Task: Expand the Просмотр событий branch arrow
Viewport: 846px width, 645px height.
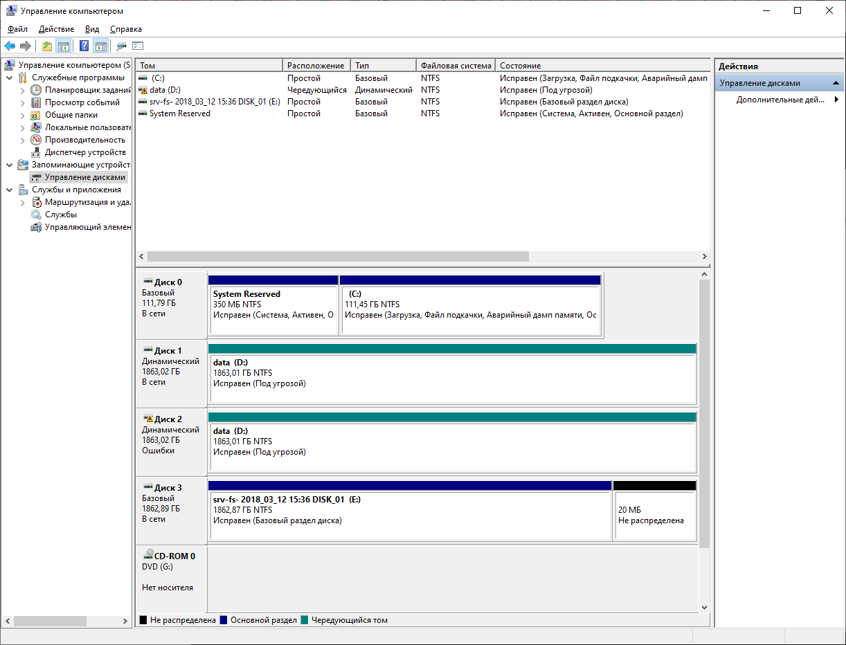Action: click(22, 102)
